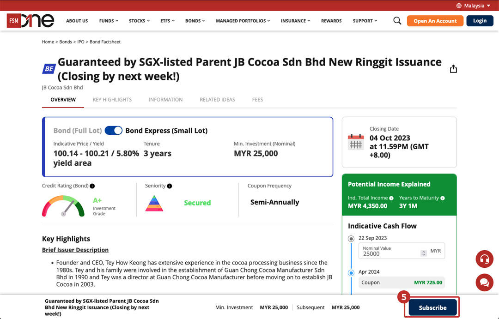Screen dimensions: 499x319
Task: Expand the Managed Portfolios menu
Action: click(x=243, y=21)
